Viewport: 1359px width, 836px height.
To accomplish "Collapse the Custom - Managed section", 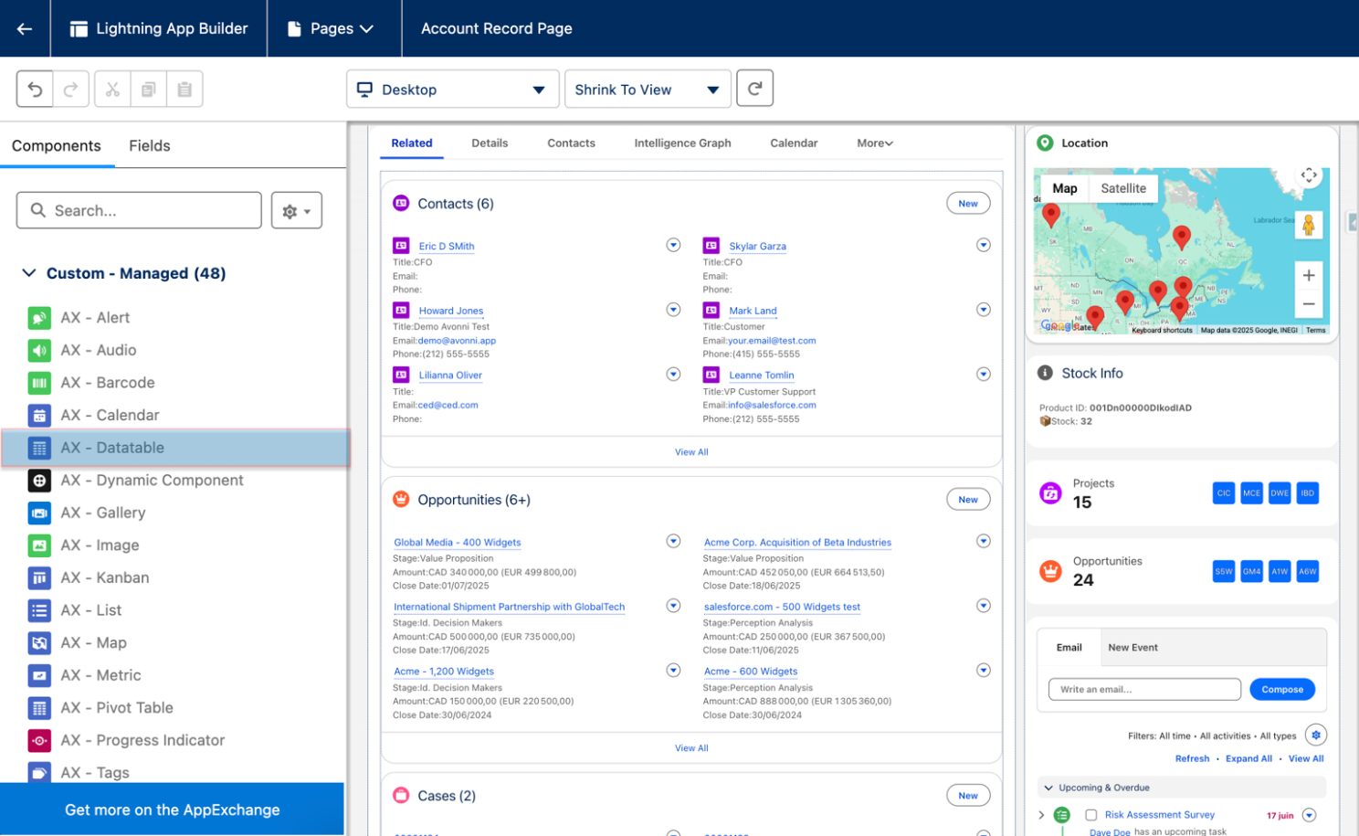I will [x=29, y=273].
